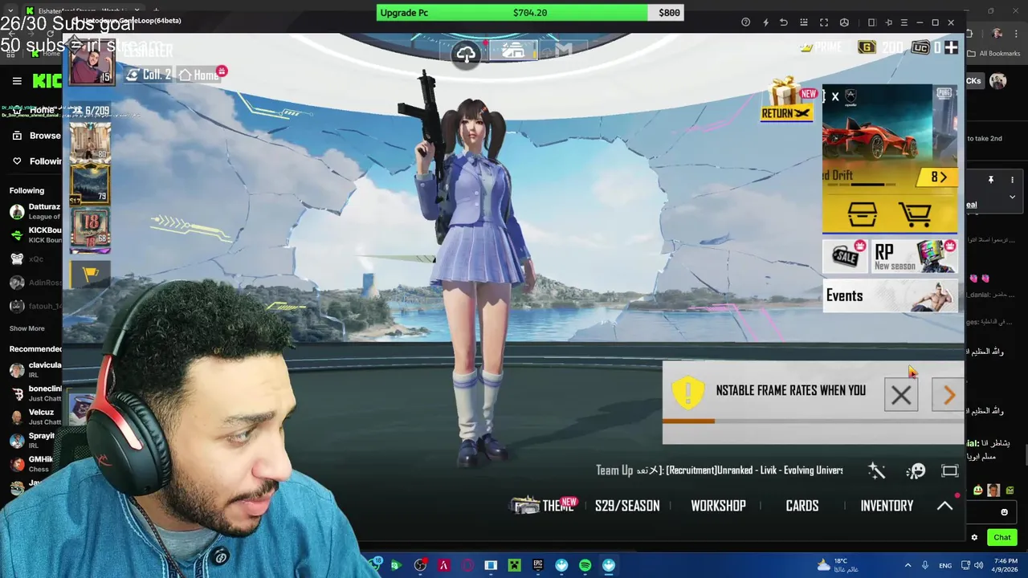Open Following in Kick sidebar
1028x578 pixels.
(36, 161)
